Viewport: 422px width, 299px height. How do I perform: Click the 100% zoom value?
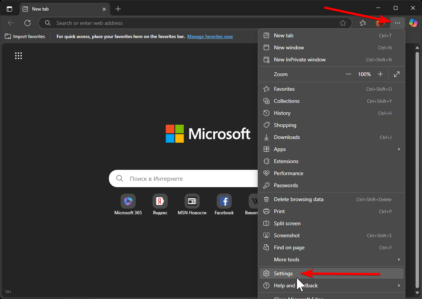(x=364, y=74)
